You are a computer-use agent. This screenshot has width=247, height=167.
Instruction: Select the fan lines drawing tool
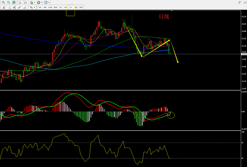(4, 7)
